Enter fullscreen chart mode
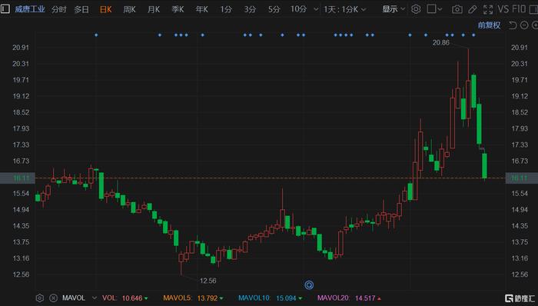Viewport: 538px width, 306px height. pyautogui.click(x=488, y=9)
